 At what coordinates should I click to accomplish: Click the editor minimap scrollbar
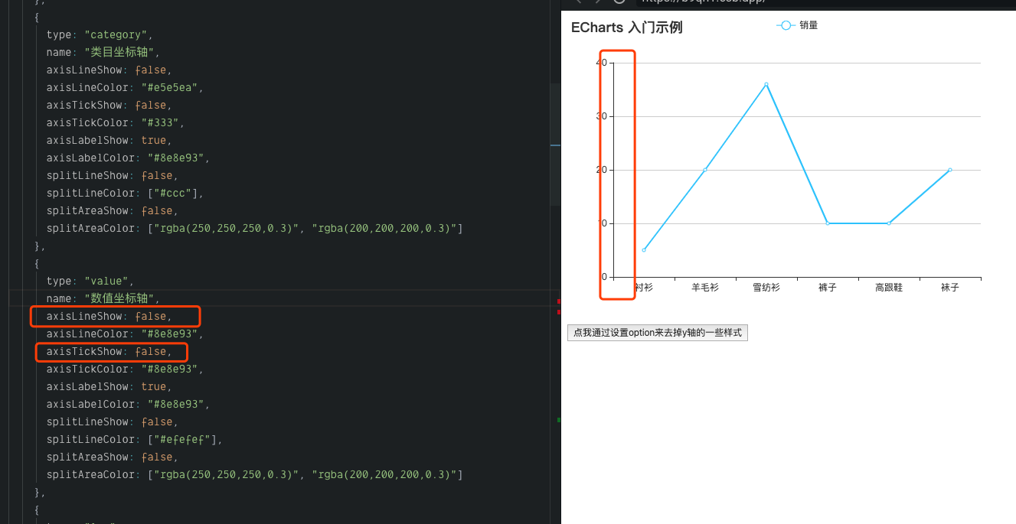tap(555, 144)
